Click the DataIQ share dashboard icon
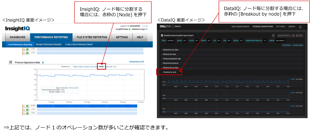This screenshot has height=135, width=310. click(273, 35)
